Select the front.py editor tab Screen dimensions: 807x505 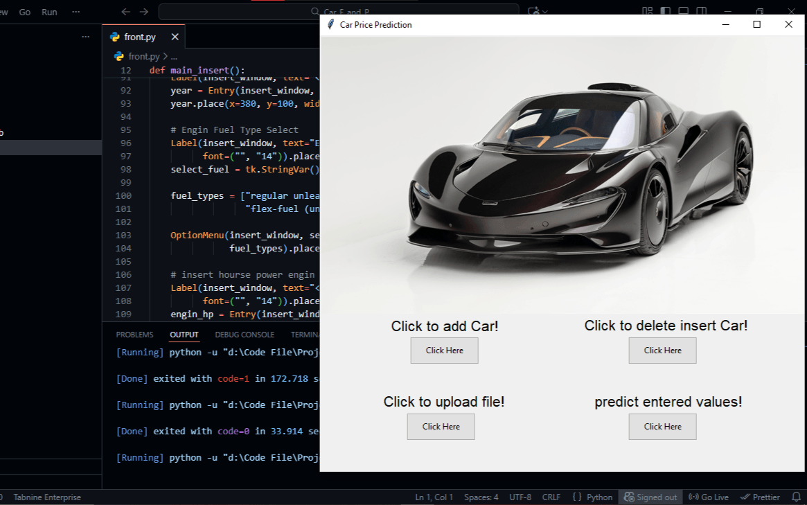[x=143, y=37]
